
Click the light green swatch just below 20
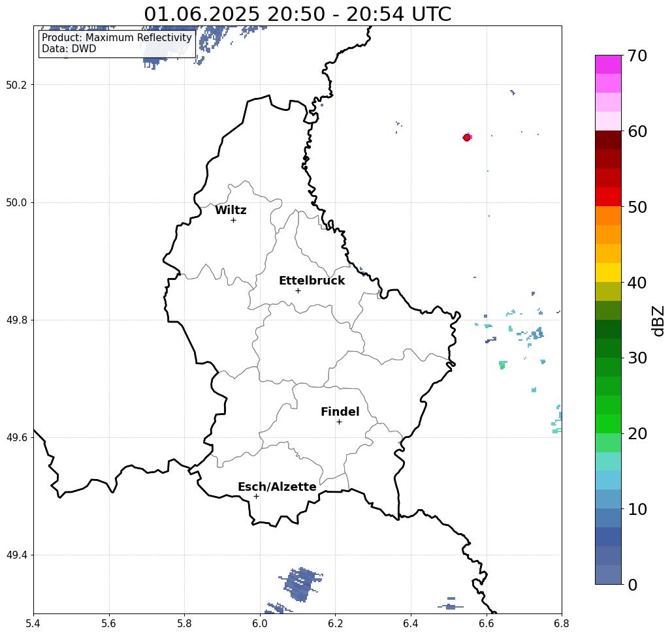pos(608,442)
